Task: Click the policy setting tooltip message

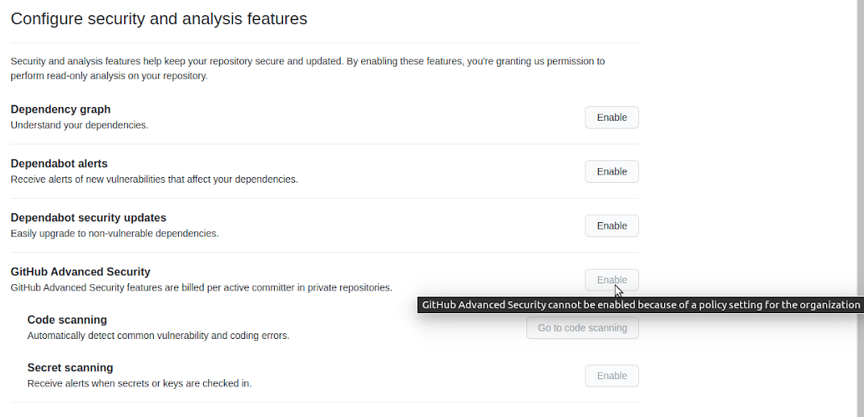Action: [641, 305]
